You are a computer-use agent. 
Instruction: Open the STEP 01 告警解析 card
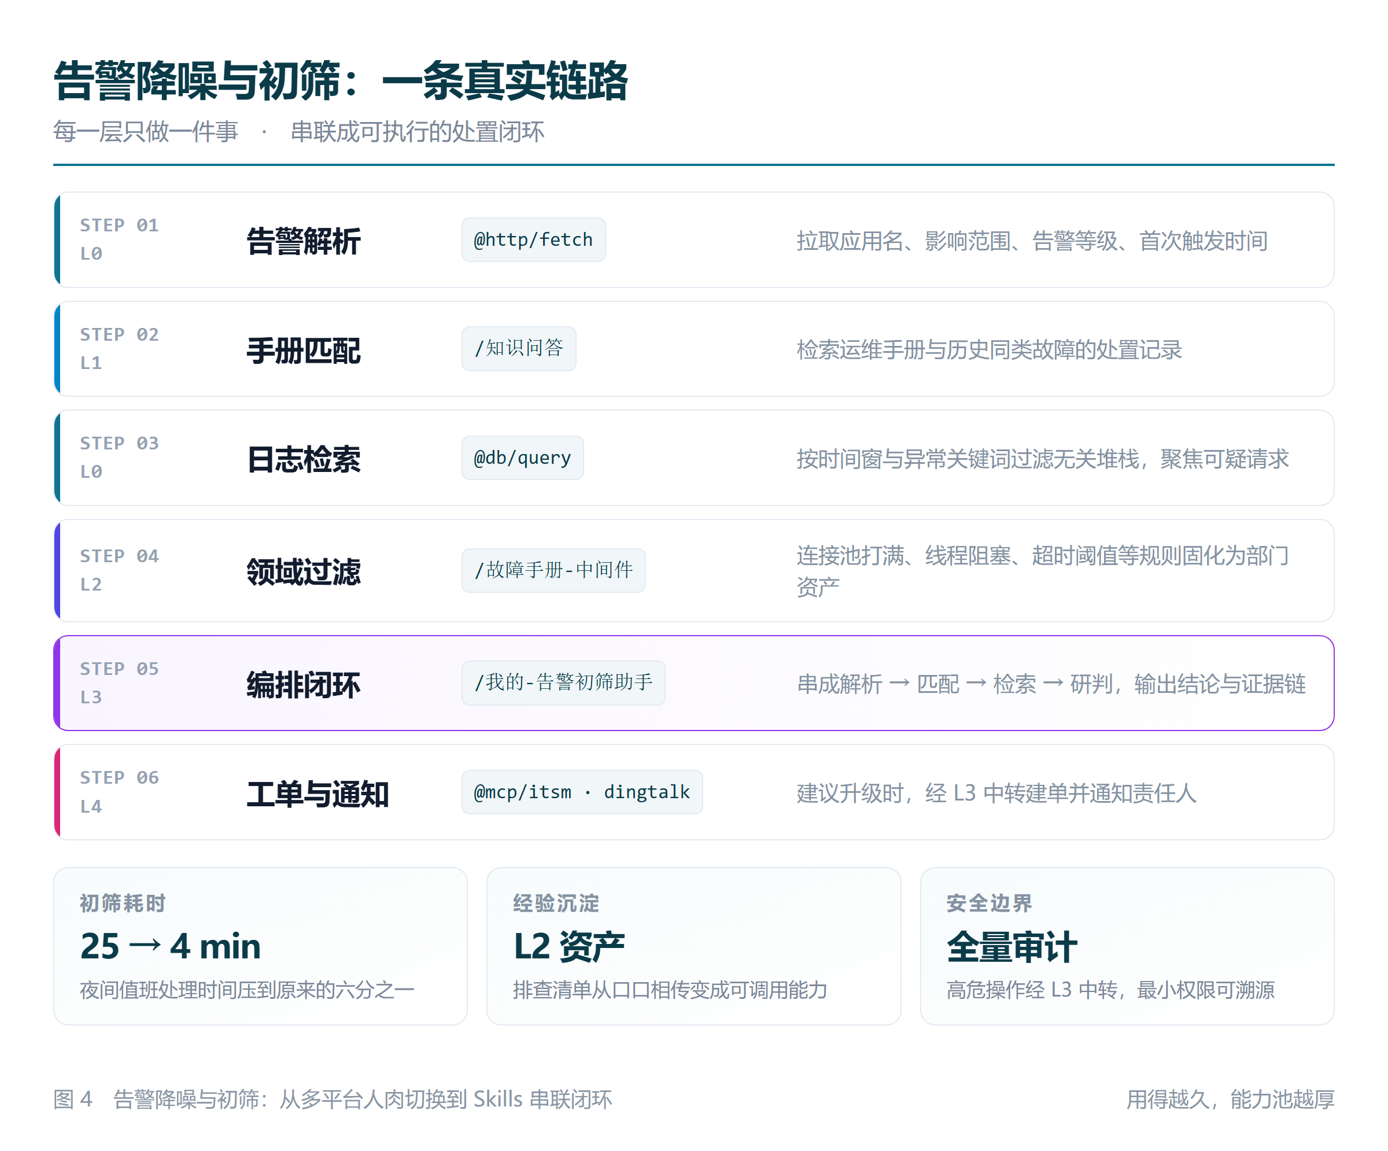pos(693,239)
